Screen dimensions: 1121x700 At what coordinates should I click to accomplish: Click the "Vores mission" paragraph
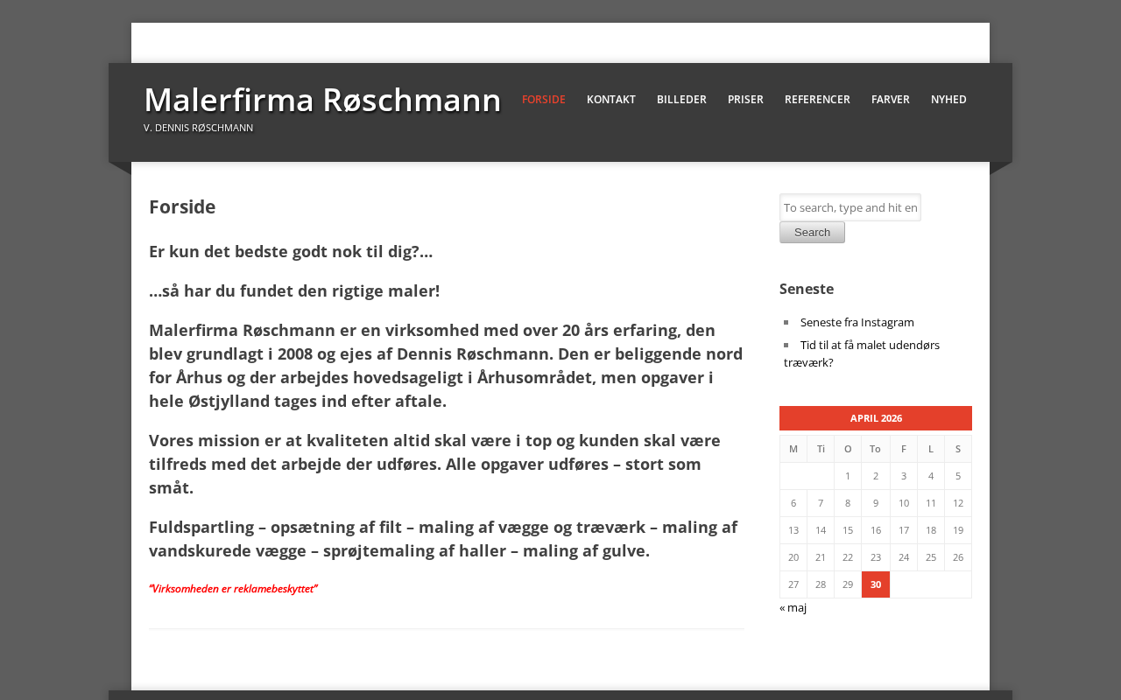click(x=447, y=464)
